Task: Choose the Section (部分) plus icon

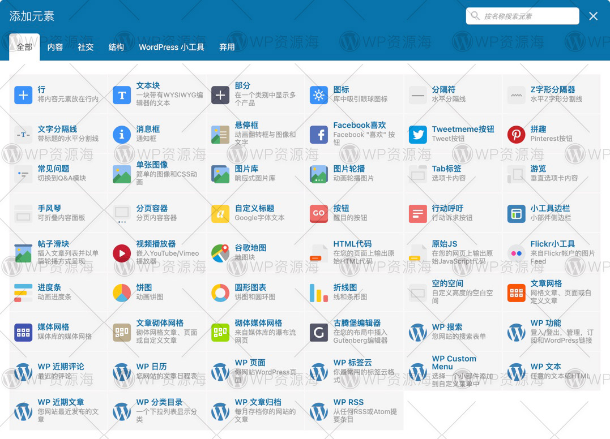Action: click(x=220, y=95)
